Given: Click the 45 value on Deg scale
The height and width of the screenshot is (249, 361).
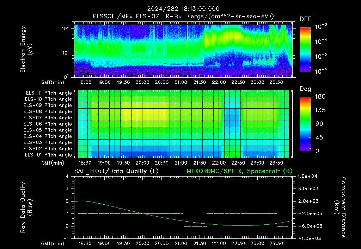Looking at the screenshot, I should coord(319,138).
